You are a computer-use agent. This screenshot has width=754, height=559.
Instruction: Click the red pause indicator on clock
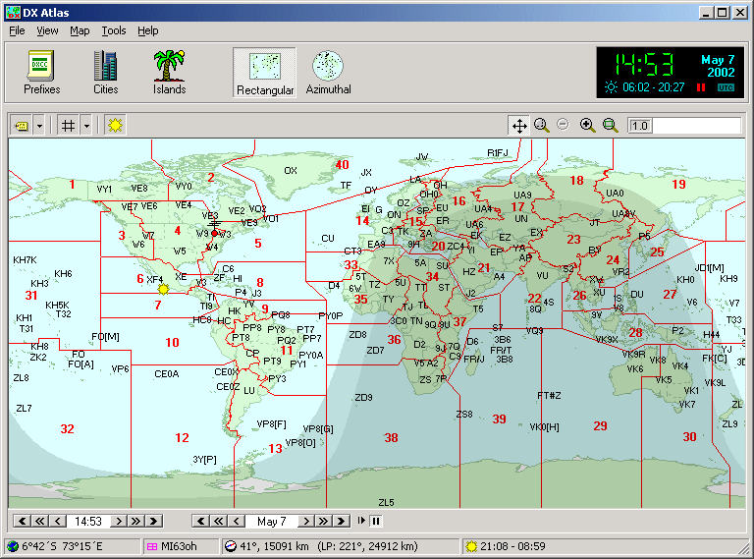tap(701, 87)
